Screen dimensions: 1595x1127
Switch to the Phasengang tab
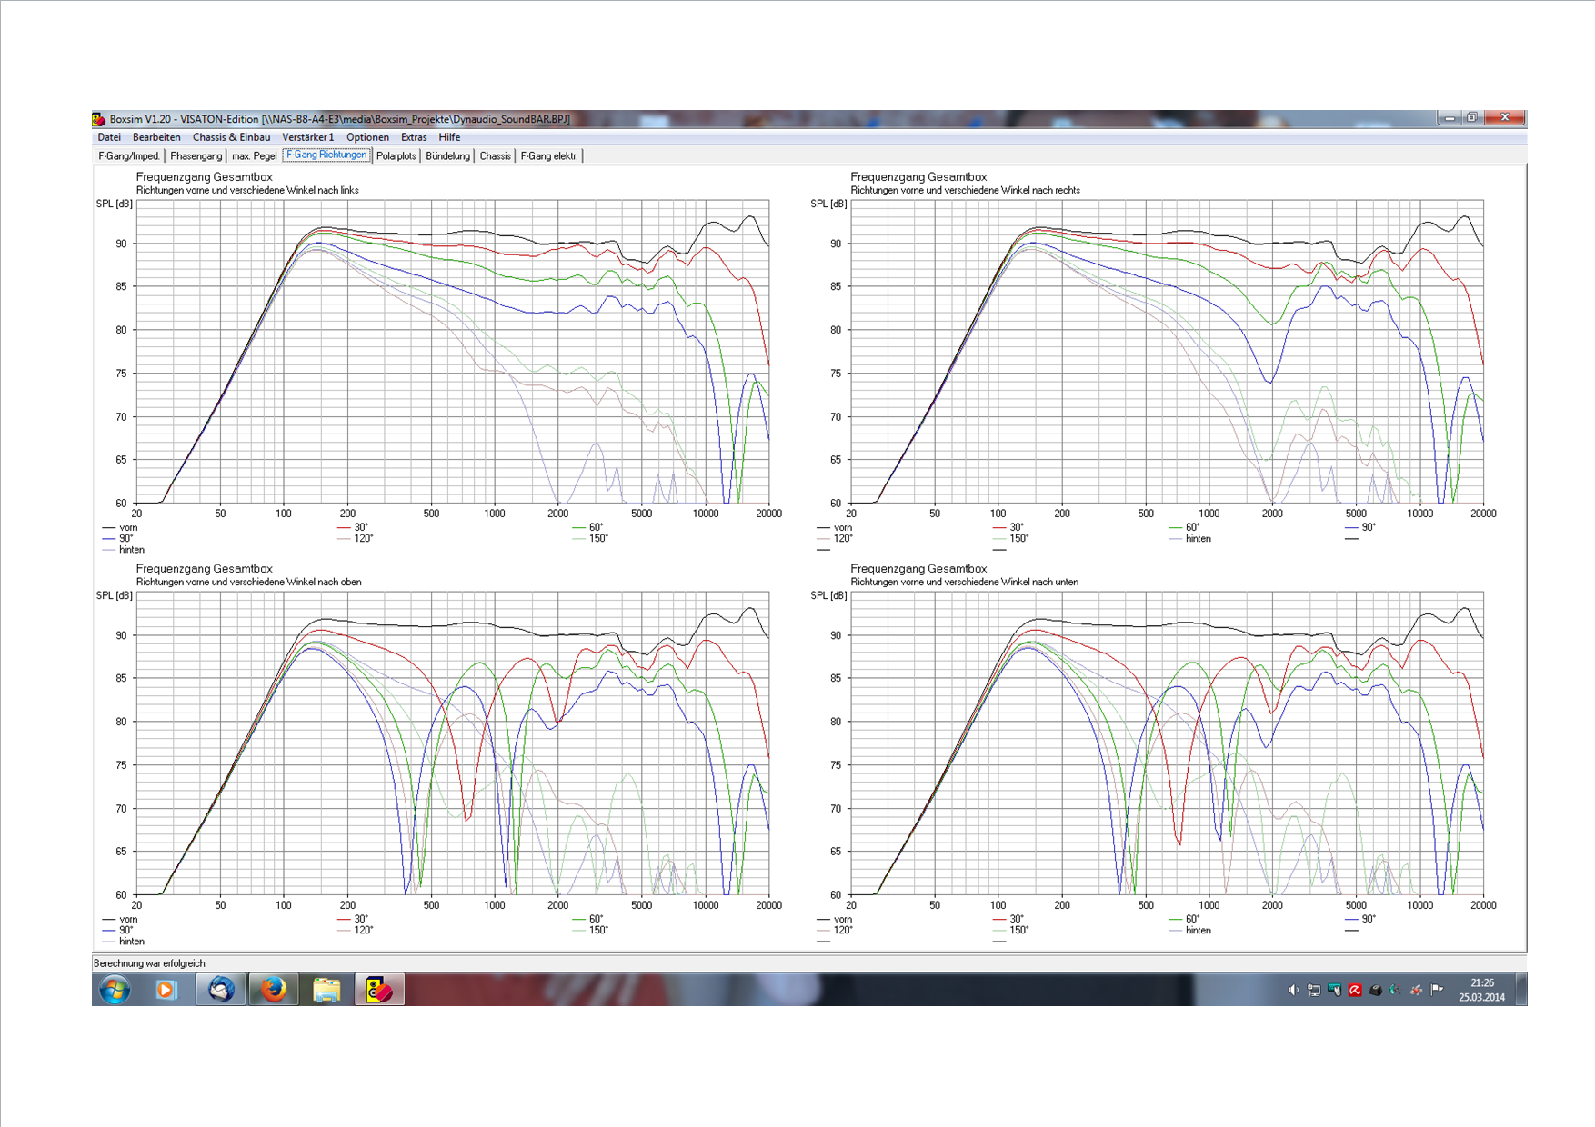pos(196,156)
